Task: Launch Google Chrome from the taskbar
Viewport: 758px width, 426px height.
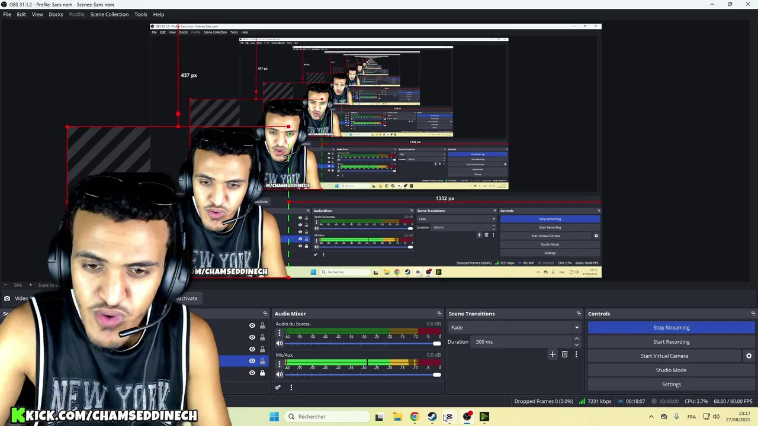Action: pyautogui.click(x=415, y=417)
